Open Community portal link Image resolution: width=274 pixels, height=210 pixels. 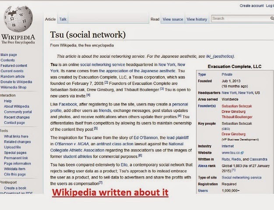point(18,112)
